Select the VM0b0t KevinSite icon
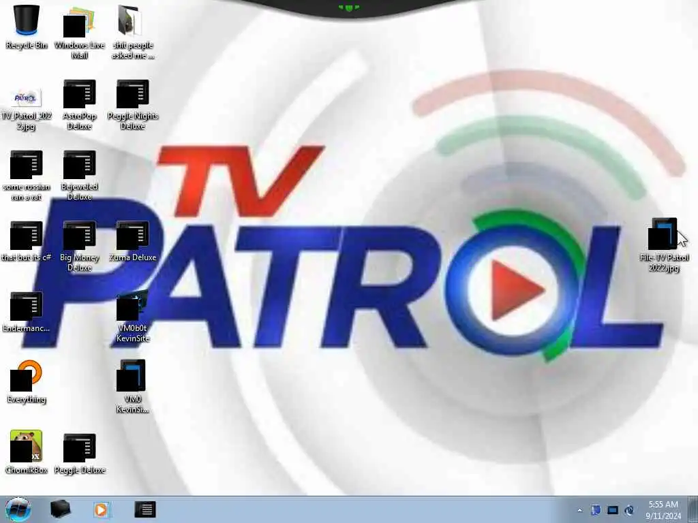 click(133, 317)
